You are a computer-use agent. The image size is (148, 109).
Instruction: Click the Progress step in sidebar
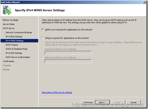7,65
